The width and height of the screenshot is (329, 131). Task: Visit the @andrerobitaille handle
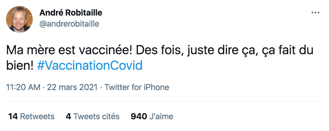[69, 24]
